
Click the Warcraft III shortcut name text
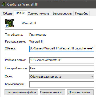tap(29, 23)
